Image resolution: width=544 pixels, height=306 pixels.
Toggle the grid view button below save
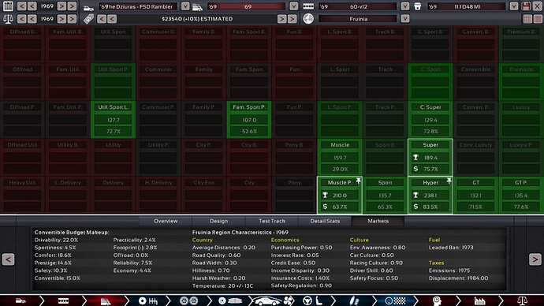tap(527, 19)
